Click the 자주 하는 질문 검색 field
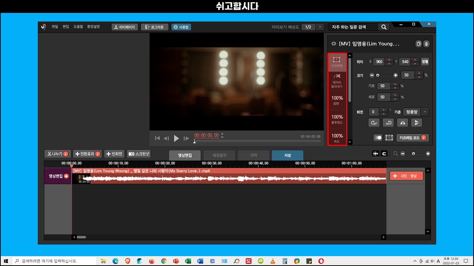Image resolution: width=474 pixels, height=266 pixels. [353, 27]
